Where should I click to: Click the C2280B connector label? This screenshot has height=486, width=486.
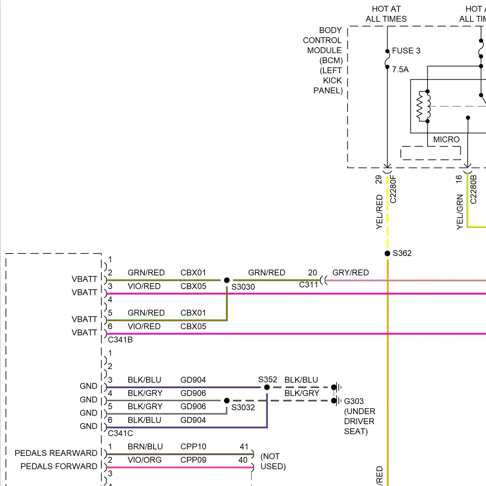(x=473, y=189)
